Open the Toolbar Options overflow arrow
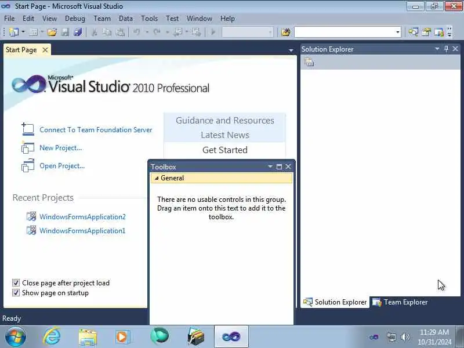464x348 pixels. click(449, 32)
